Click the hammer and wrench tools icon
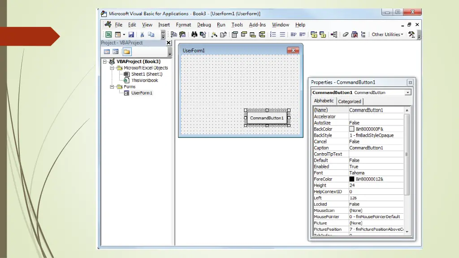Screen dimensions: 459x258 [411, 34]
